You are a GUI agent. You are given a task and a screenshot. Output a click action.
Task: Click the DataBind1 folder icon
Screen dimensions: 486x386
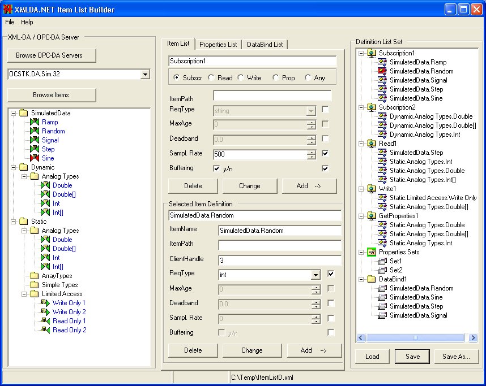(x=372, y=279)
